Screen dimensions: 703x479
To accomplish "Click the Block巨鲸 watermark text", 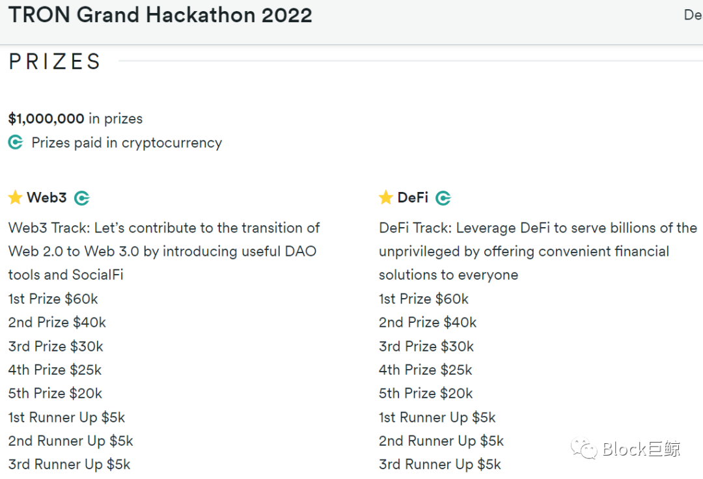I will coord(642,449).
